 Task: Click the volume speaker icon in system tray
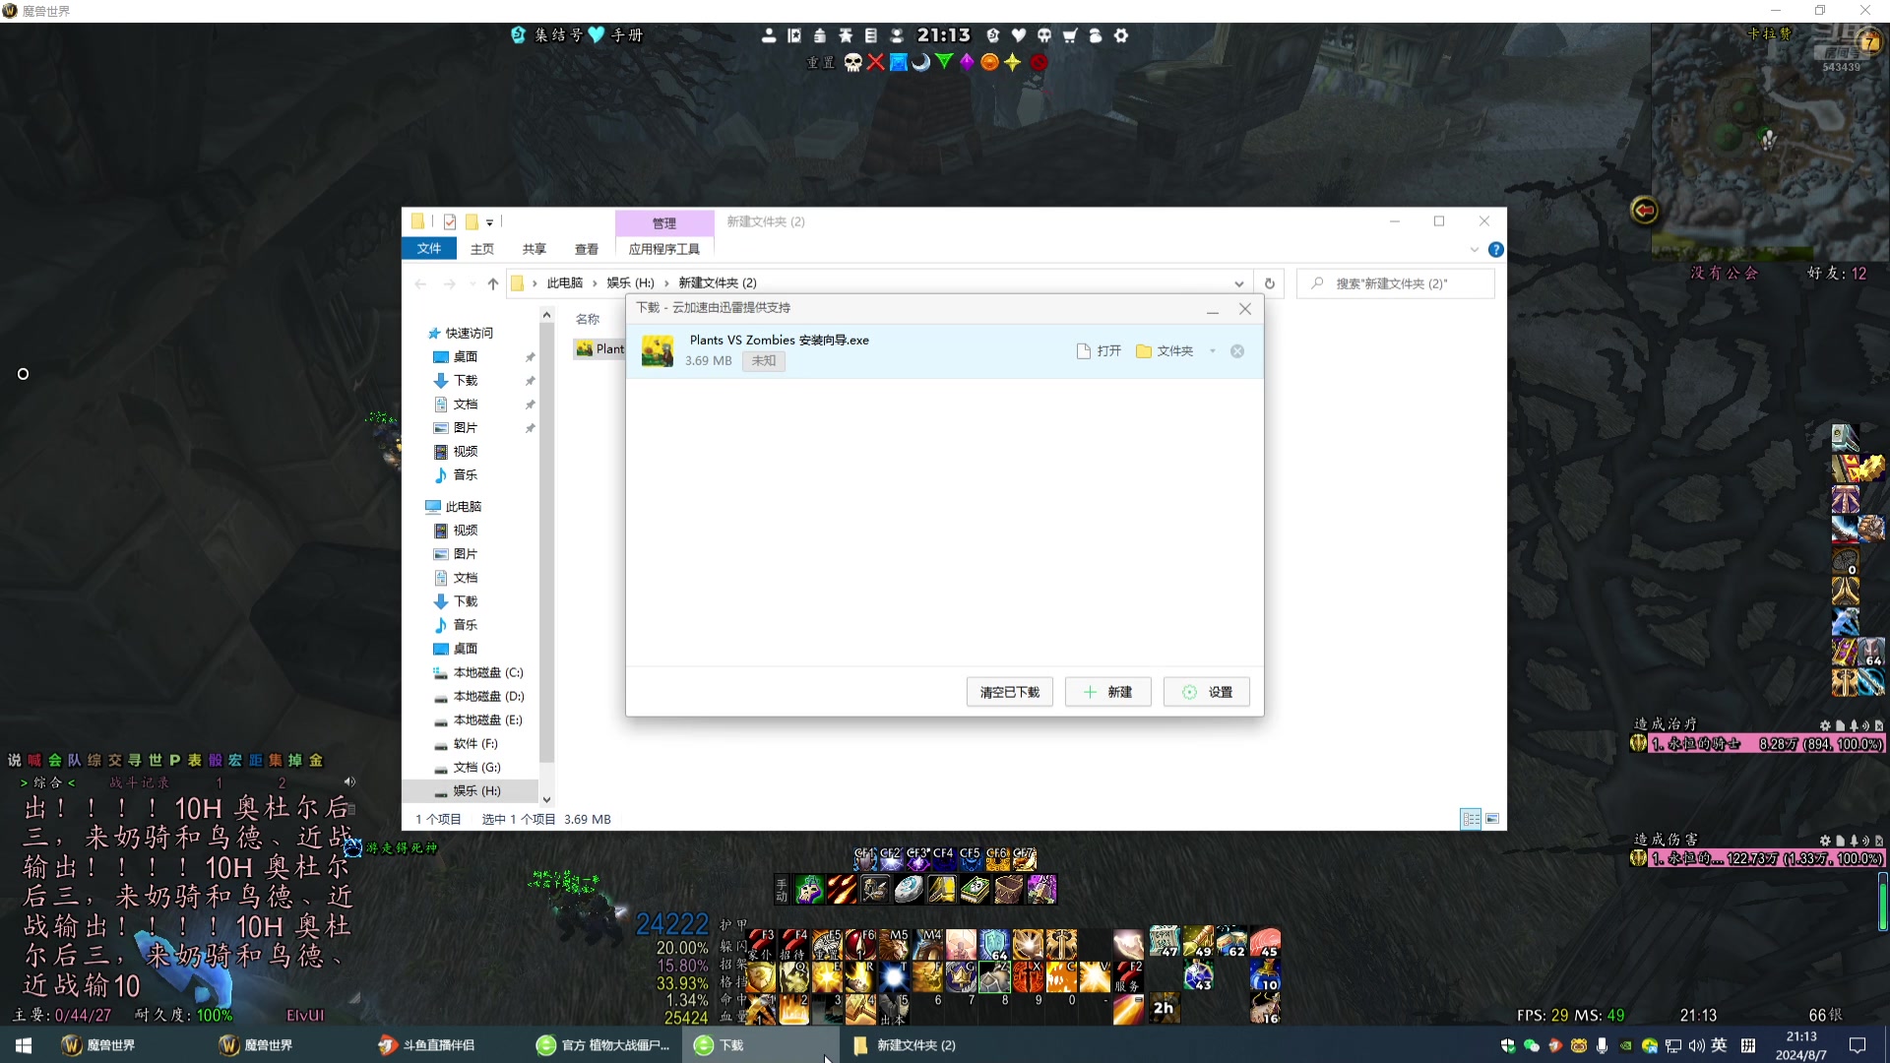tap(1696, 1045)
